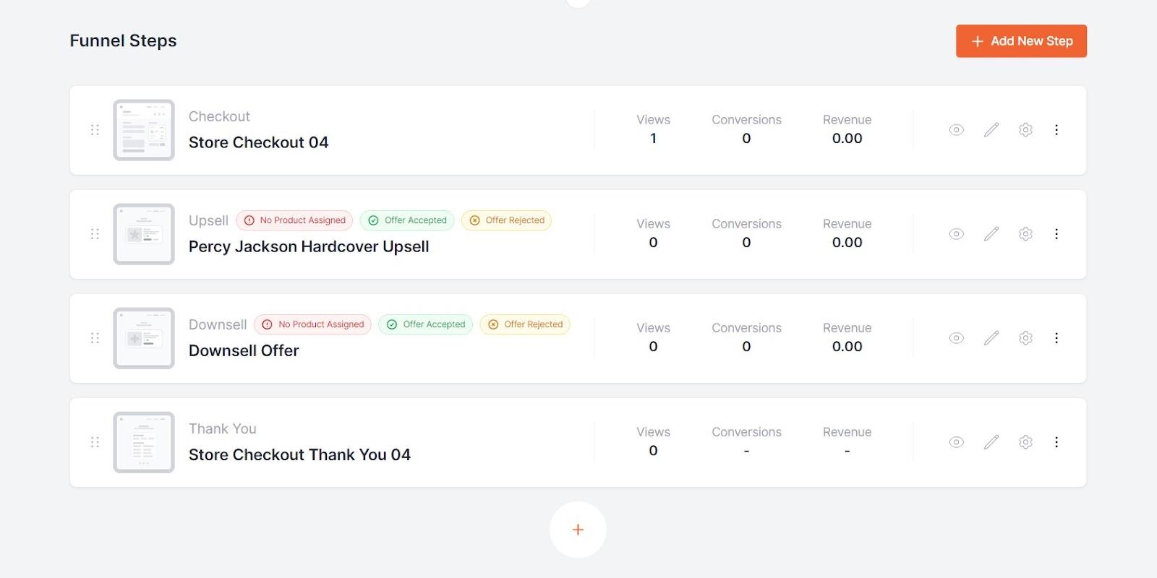Click Upsell's No Product Assigned red badge
1157x578 pixels.
click(294, 220)
